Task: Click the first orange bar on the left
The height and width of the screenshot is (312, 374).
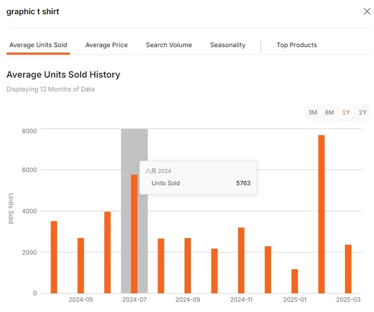Action: pyautogui.click(x=54, y=257)
